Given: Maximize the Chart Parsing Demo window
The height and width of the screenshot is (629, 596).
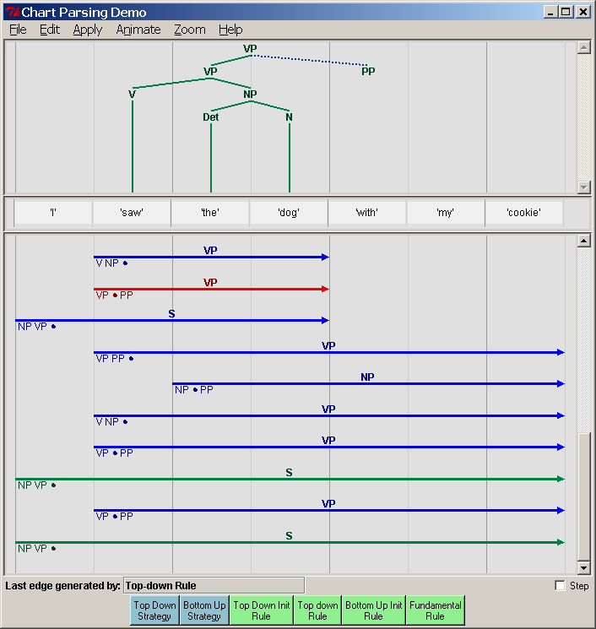Looking at the screenshot, I should (566, 12).
